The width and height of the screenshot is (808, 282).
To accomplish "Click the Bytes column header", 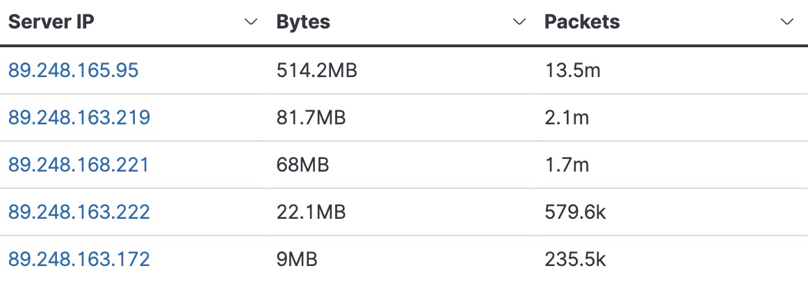I will [303, 22].
